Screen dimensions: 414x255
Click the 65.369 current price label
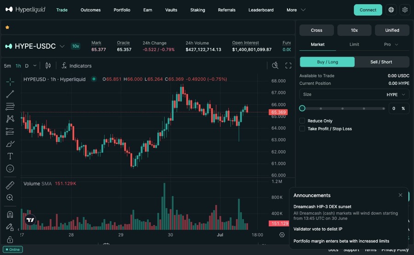click(x=278, y=112)
